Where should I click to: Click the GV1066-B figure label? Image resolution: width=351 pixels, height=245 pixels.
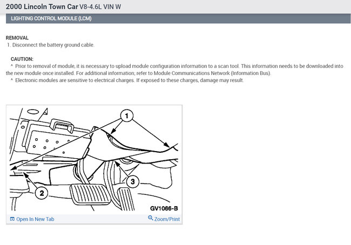pos(164,208)
